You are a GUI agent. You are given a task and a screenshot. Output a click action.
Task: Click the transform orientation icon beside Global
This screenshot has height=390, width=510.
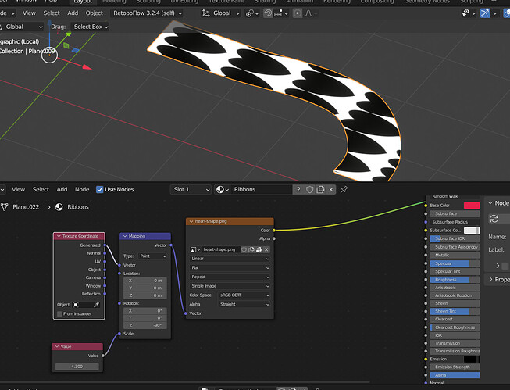[206, 13]
